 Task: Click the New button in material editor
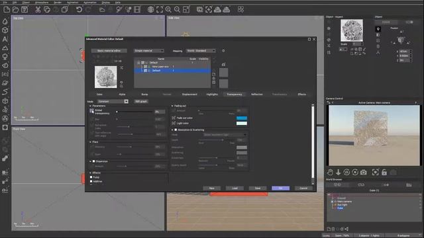(x=212, y=188)
